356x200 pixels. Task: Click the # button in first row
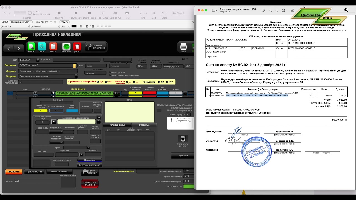pos(35,93)
